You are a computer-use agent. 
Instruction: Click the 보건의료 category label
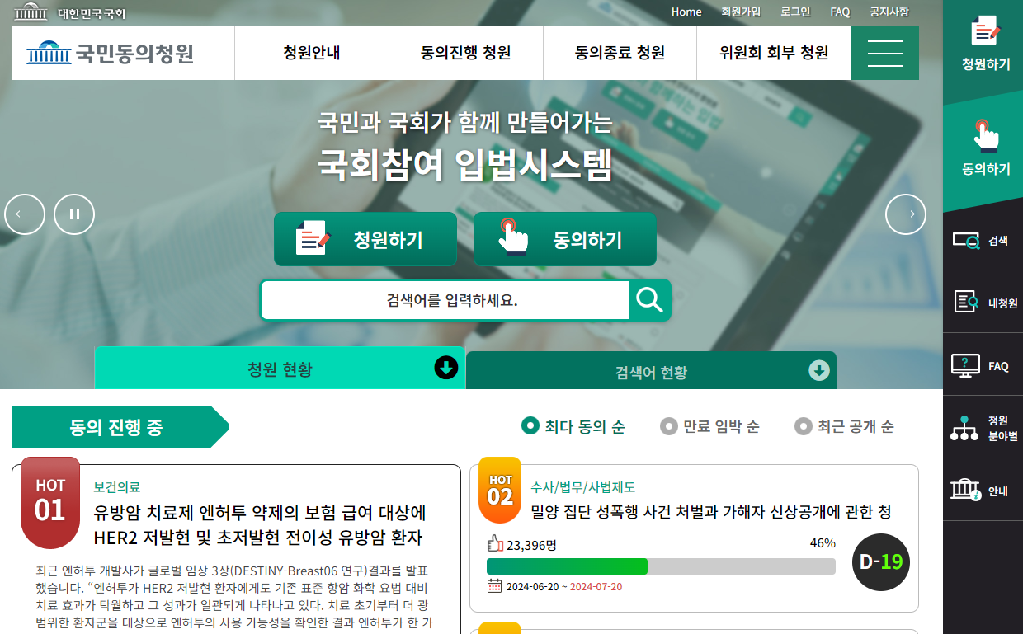116,486
